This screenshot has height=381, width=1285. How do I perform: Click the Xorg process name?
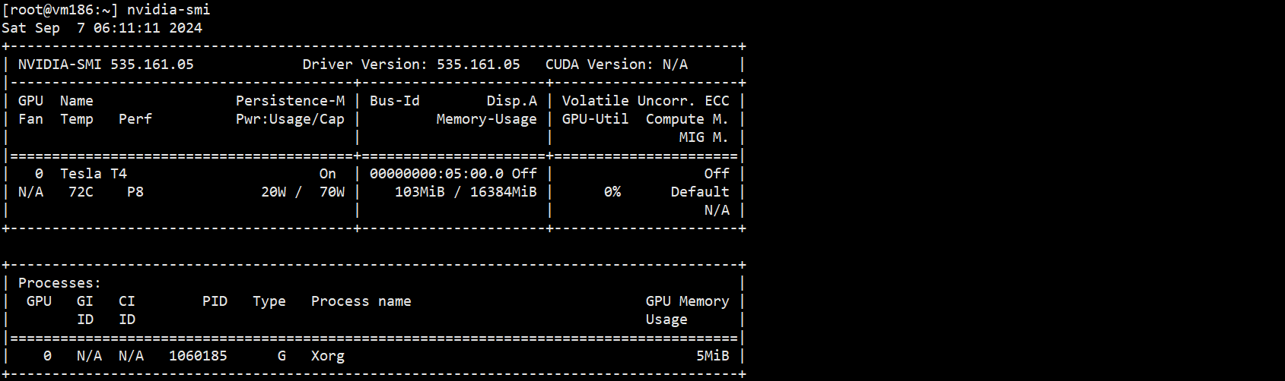tap(328, 356)
